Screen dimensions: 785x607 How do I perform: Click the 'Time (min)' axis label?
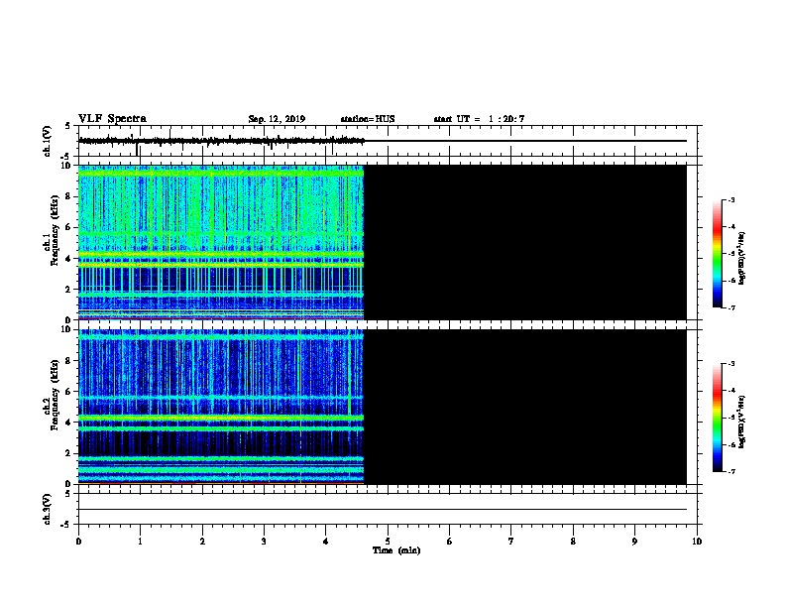click(x=396, y=550)
